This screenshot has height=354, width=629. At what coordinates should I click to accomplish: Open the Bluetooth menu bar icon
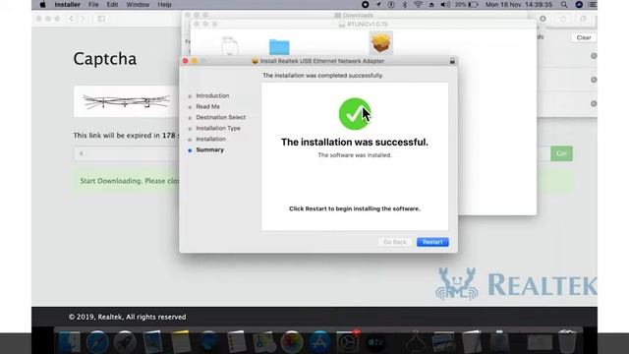pyautogui.click(x=404, y=5)
